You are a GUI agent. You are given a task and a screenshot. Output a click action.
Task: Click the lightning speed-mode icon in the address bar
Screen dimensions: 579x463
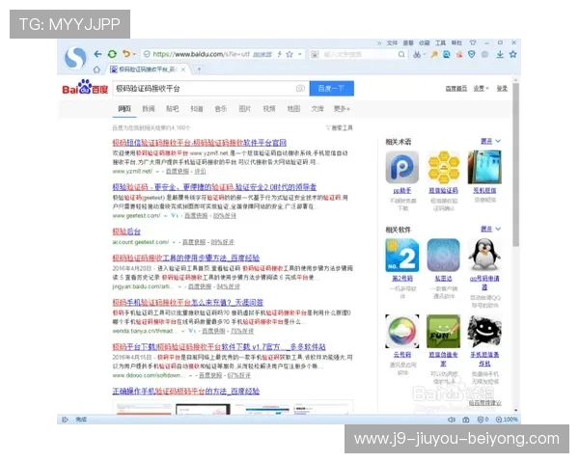[x=280, y=54]
